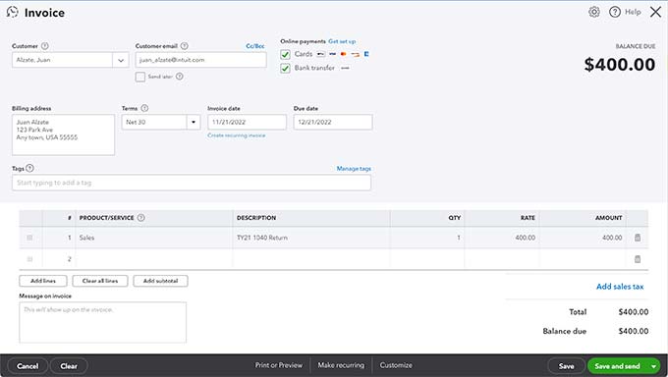Viewport: 668px width, 377px height.
Task: Select the Sales product cell in line 1
Action: coord(154,238)
